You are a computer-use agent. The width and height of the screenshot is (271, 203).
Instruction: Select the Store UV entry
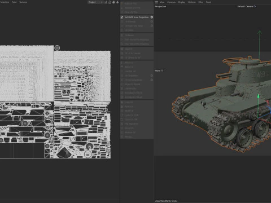coord(137,128)
